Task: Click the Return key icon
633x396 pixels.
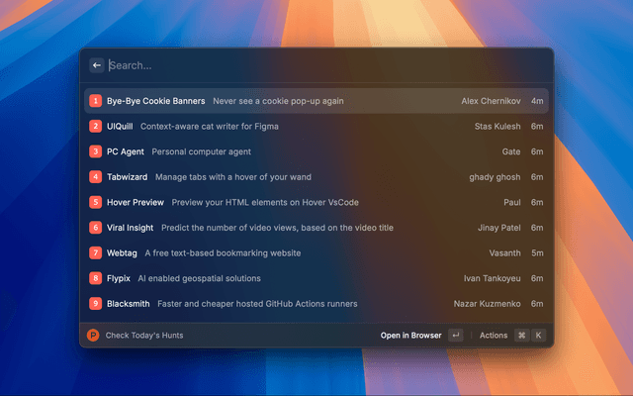Action: (x=455, y=335)
